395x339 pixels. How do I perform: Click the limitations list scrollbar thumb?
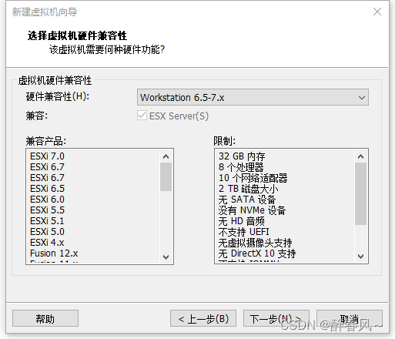point(361,193)
